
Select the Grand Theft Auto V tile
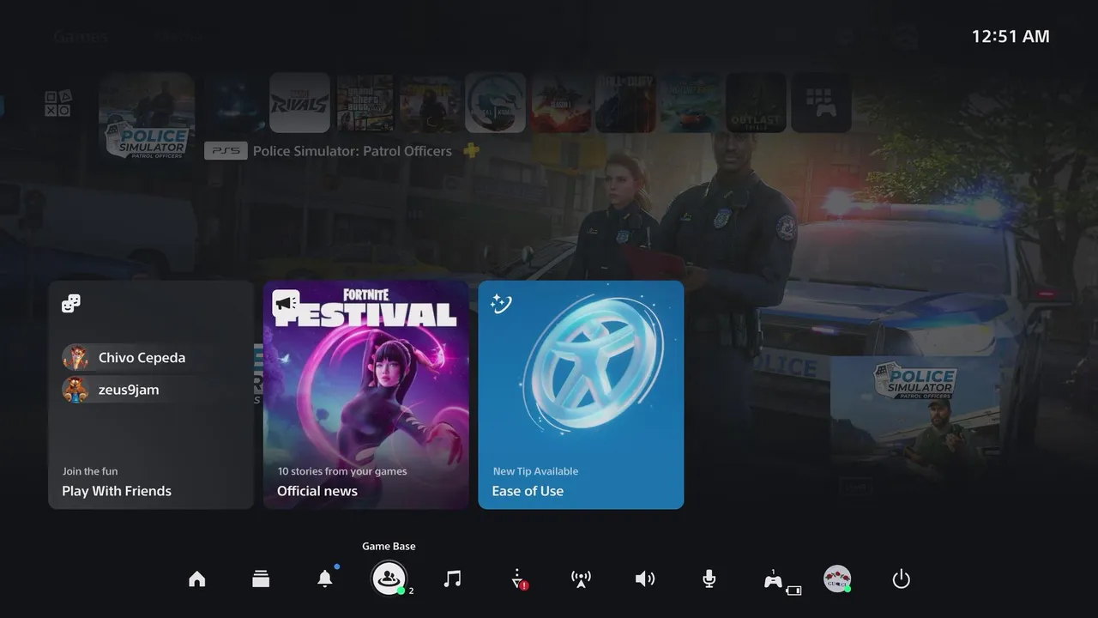[x=365, y=103]
